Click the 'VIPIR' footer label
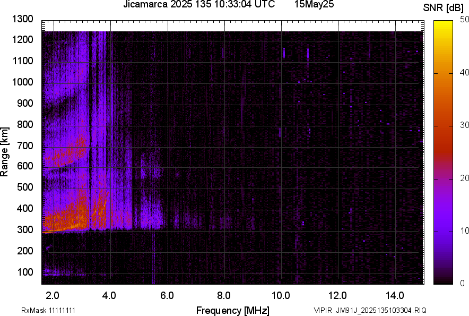Image resolution: width=469 pixels, height=316 pixels. click(x=323, y=310)
